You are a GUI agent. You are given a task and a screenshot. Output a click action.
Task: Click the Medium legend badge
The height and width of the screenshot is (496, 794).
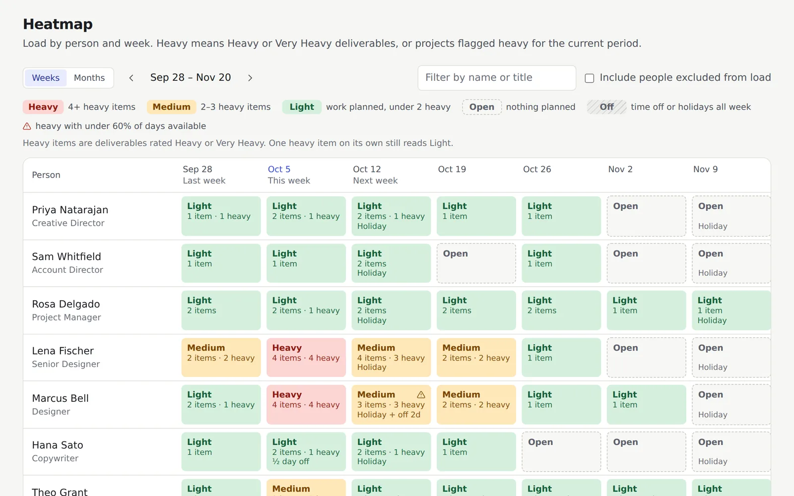pyautogui.click(x=171, y=107)
